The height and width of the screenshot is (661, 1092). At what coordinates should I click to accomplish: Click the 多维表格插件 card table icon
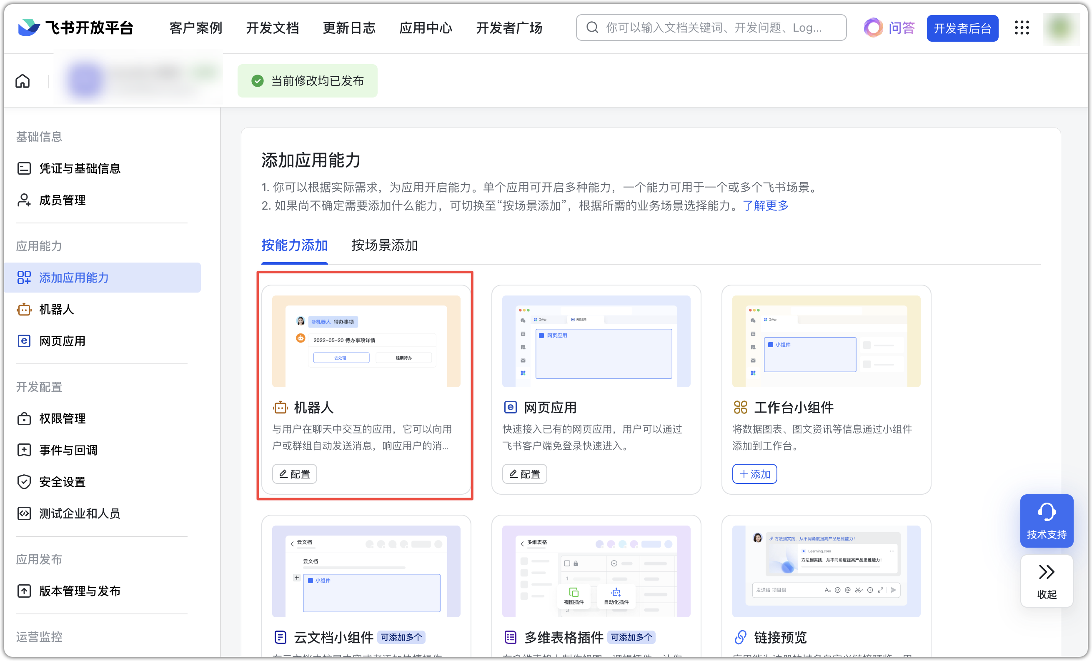[x=510, y=637]
